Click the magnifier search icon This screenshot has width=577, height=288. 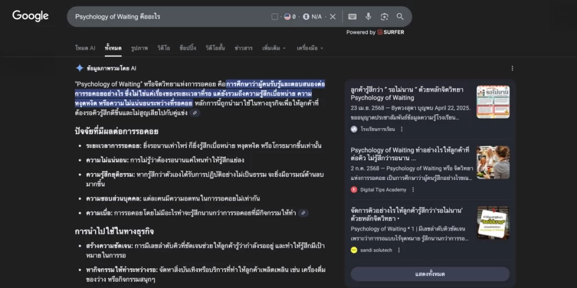coord(400,16)
